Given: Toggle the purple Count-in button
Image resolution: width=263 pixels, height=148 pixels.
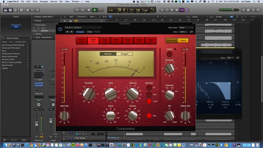Looking at the screenshot, I should click(182, 10).
